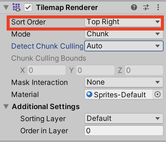Open Detect Chunk Culling Auto dropdown

click(x=124, y=46)
